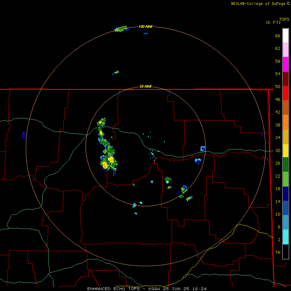Click the black TH threshold legend swatch

pos(286,252)
